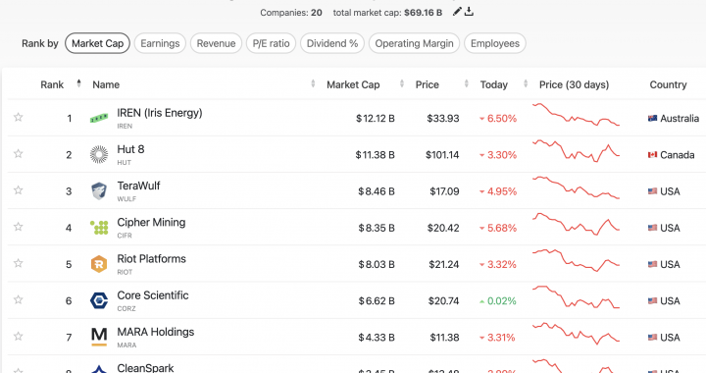Screen dimensions: 706x373
Task: Rank companies by Dividend %
Action: (332, 43)
